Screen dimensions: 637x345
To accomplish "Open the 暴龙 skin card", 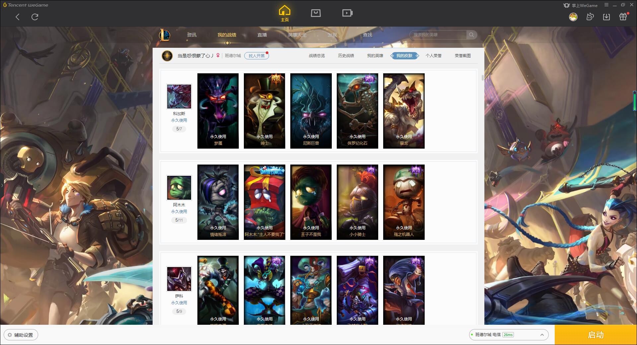I will pyautogui.click(x=404, y=111).
